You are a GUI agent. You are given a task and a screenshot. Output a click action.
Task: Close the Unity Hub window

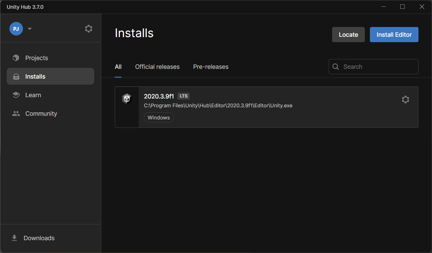[422, 7]
